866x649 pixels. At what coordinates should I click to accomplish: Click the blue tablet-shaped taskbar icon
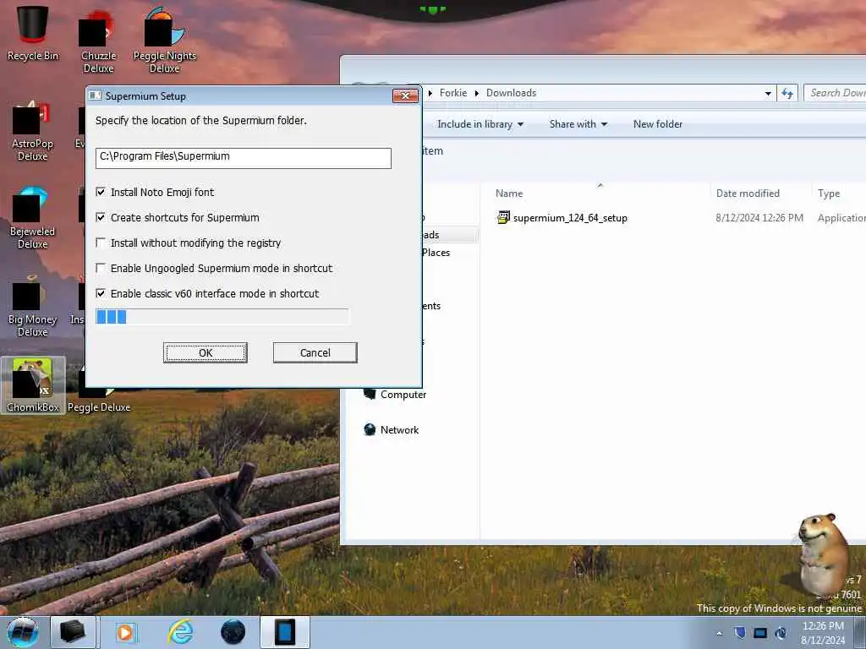(285, 632)
